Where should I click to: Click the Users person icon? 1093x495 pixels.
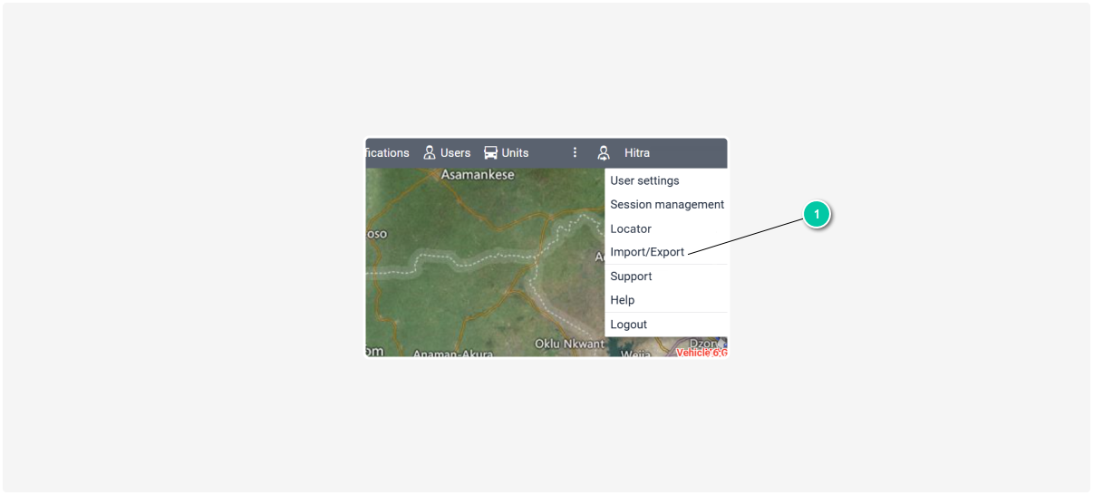point(430,152)
